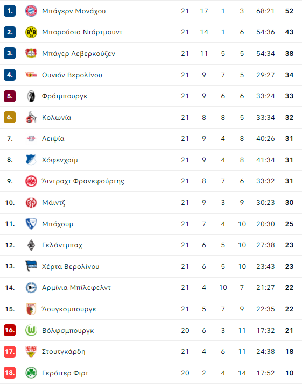Click the Köln goat logo
Image resolution: width=302 pixels, height=384 pixels.
(31, 117)
